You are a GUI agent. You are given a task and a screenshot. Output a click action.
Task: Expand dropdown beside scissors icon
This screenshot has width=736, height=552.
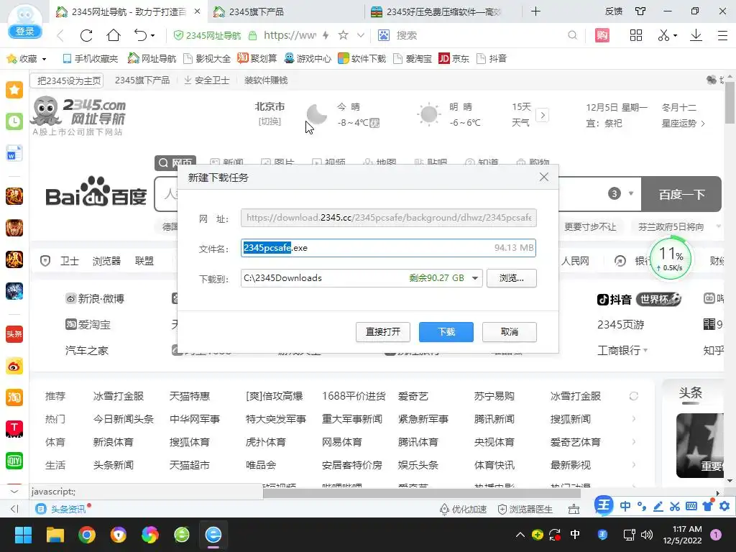pyautogui.click(x=675, y=36)
